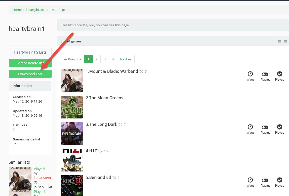
Task: Open the Lists breadcrumb link
Action: click(x=54, y=10)
